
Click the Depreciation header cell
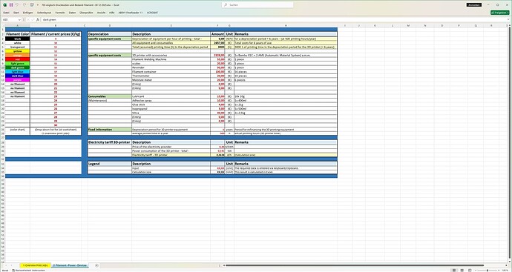click(x=110, y=34)
